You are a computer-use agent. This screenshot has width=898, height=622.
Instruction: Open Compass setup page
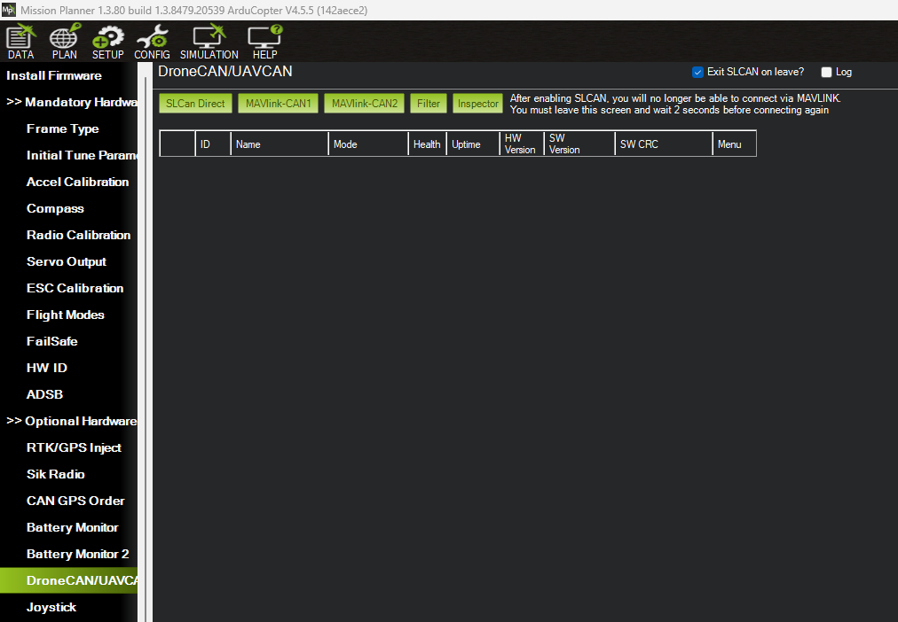(55, 209)
